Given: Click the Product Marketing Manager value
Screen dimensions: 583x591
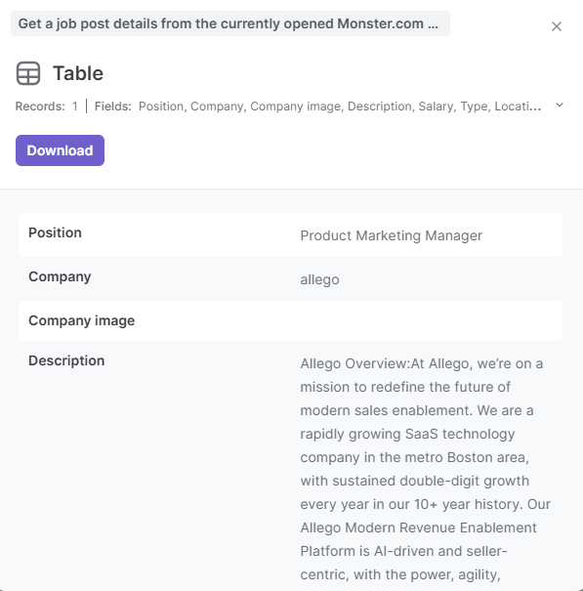Looking at the screenshot, I should coord(392,235).
